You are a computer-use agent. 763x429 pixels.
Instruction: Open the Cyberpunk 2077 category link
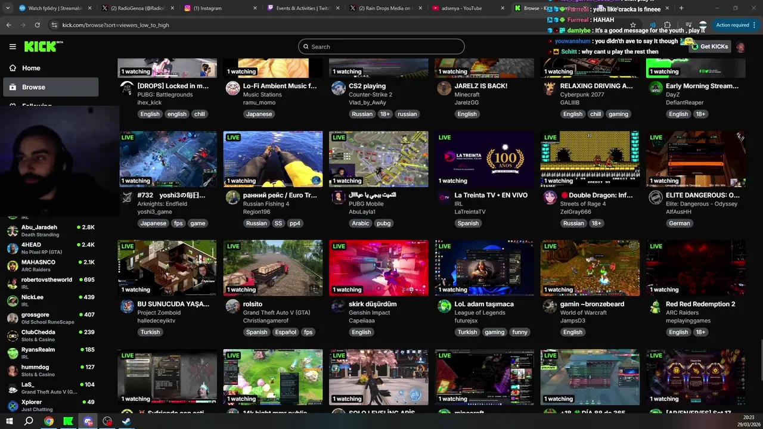[582, 95]
